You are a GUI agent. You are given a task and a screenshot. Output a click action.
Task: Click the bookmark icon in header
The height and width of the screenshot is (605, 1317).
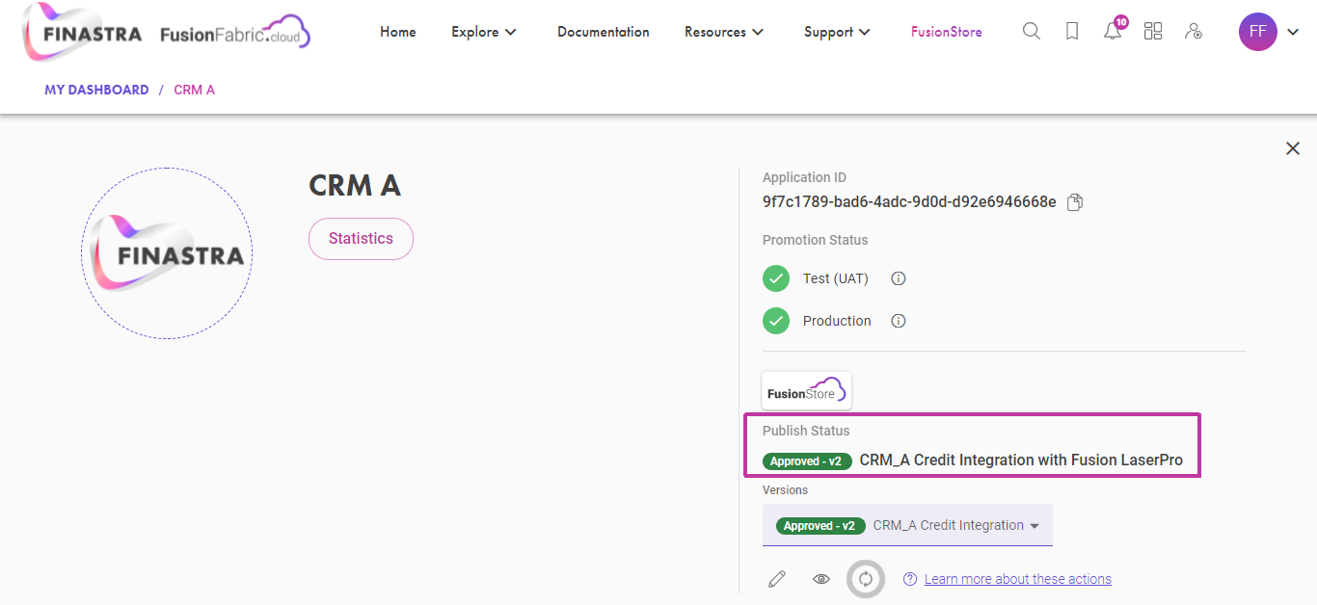coord(1072,32)
